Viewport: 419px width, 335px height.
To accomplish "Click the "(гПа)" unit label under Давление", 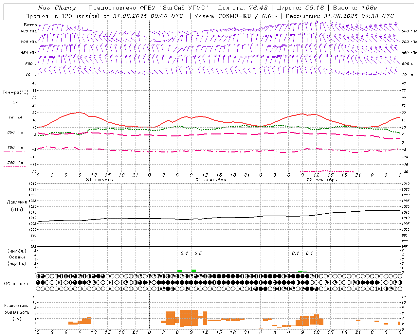I will 17,209.
